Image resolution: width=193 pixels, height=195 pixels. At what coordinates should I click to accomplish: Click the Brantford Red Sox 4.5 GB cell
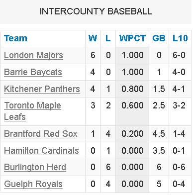(x=159, y=134)
